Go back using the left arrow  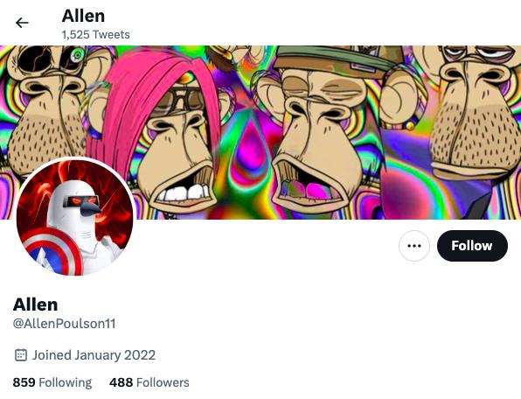(x=22, y=23)
